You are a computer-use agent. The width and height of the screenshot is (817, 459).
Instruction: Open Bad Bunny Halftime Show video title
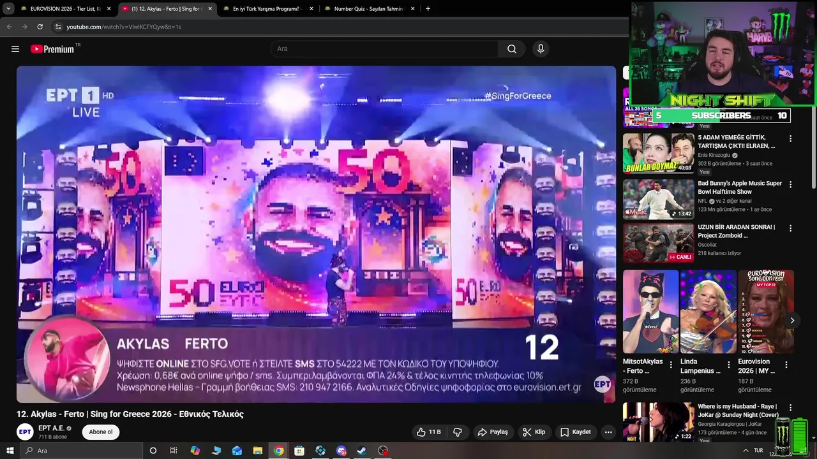pos(739,187)
